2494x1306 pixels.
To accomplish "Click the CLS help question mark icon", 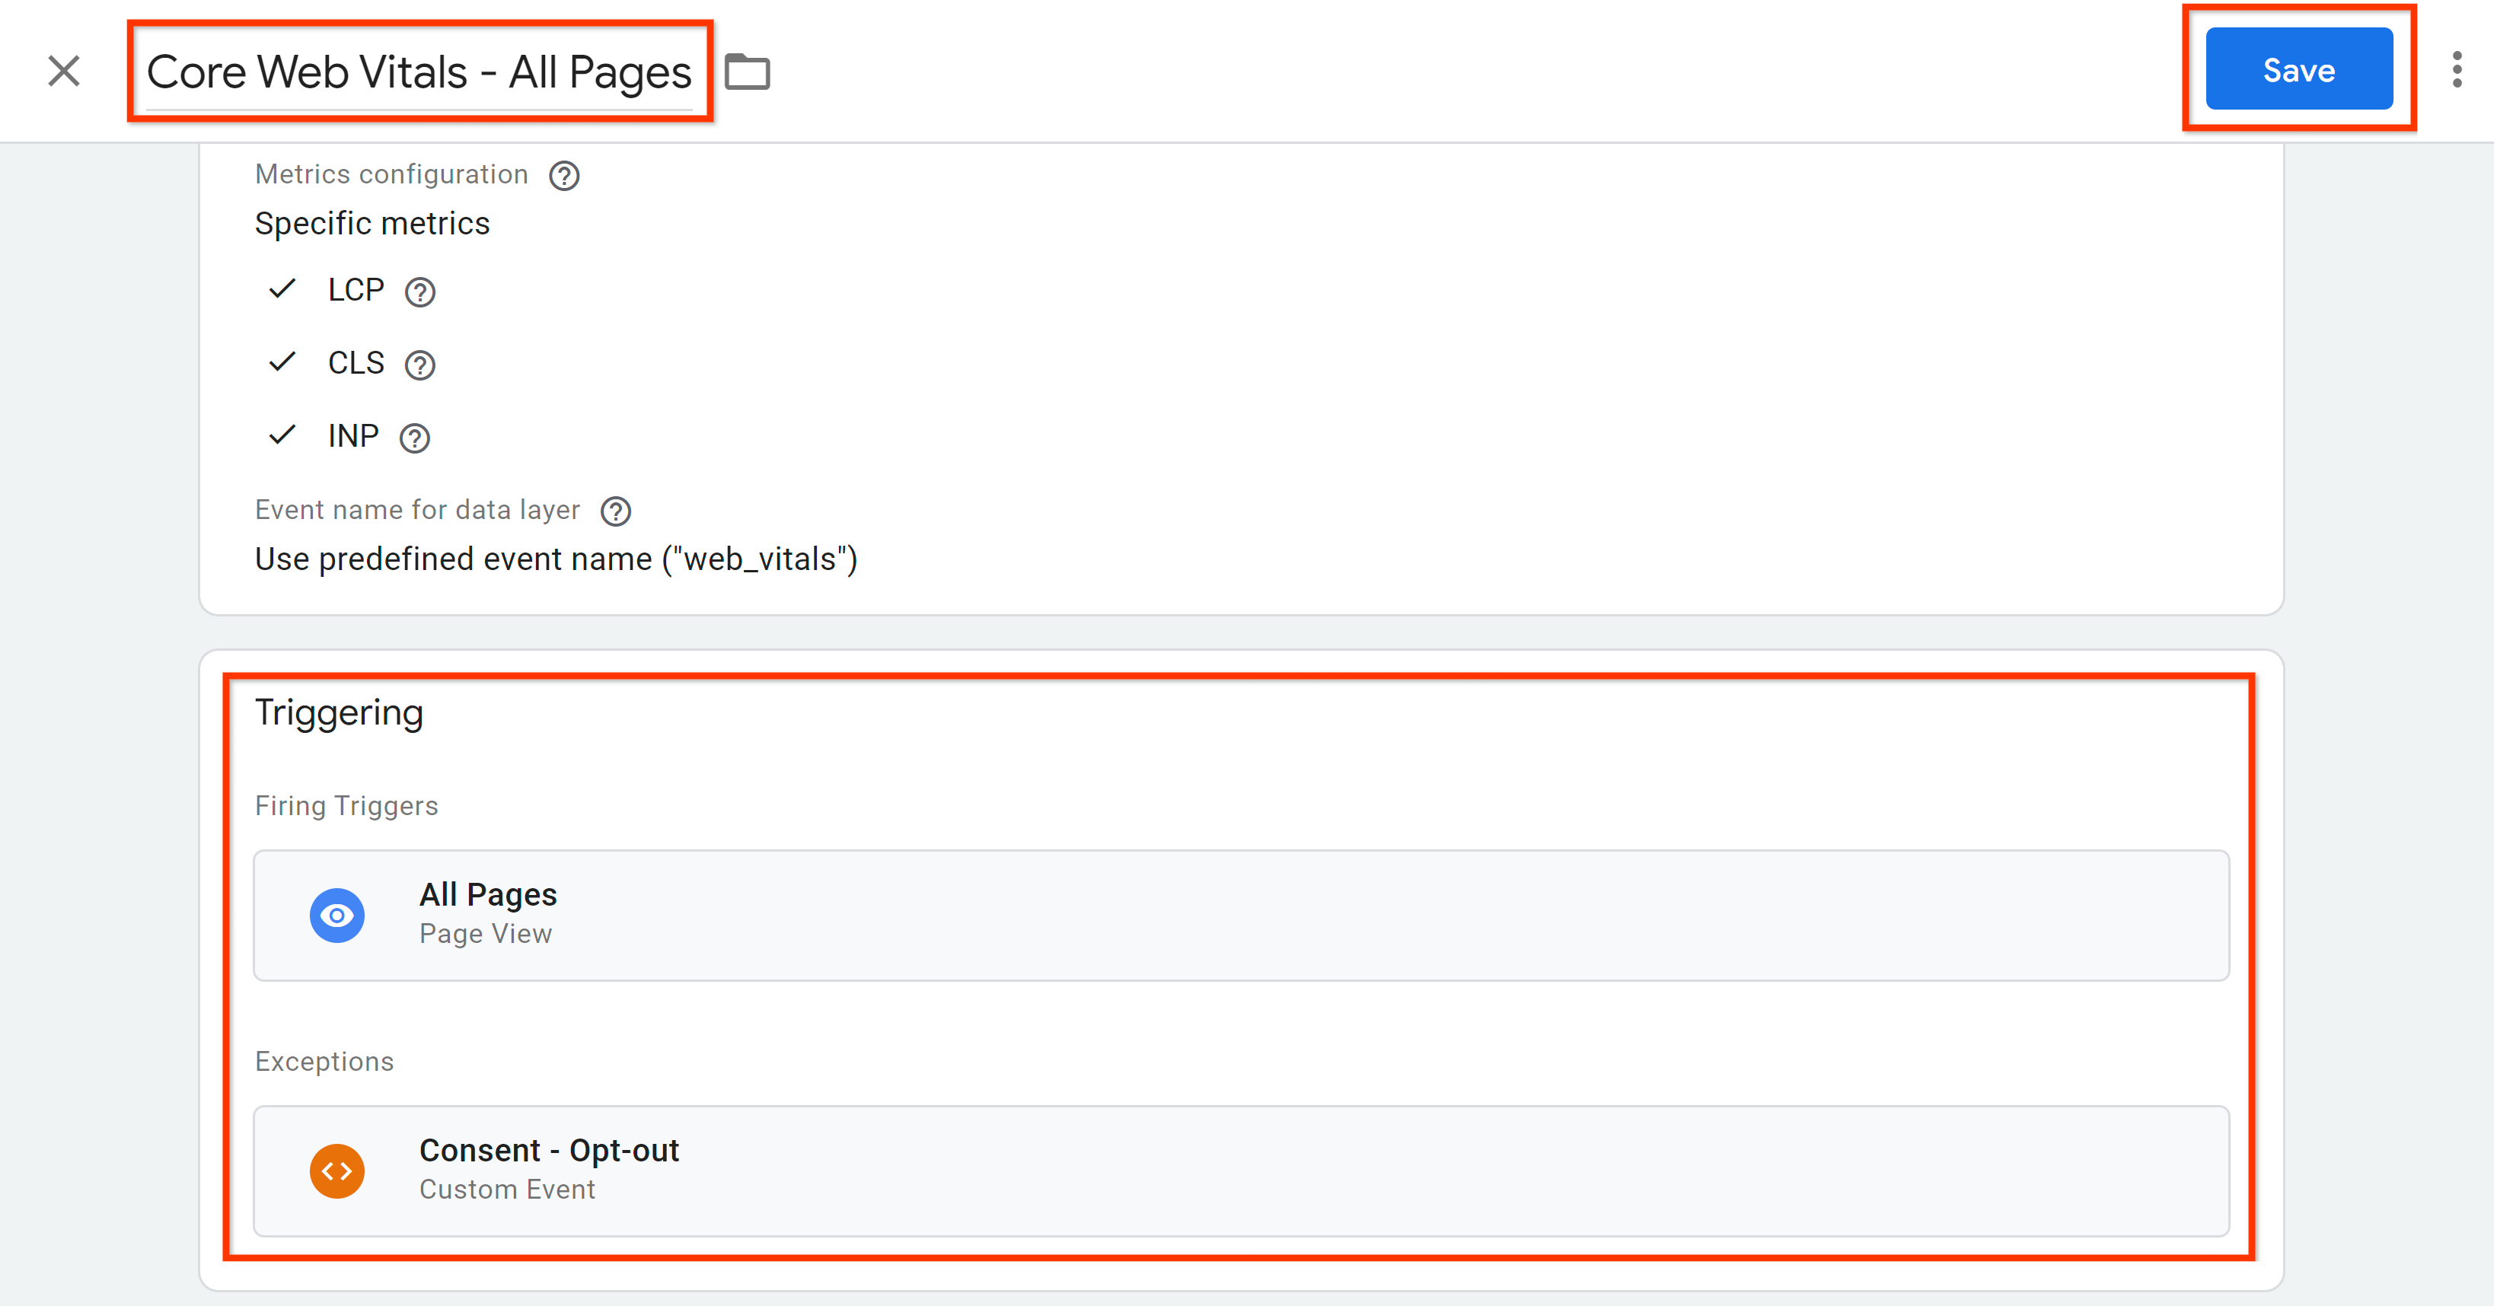I will (416, 365).
